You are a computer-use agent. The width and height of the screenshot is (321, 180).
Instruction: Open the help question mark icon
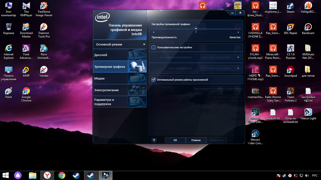tap(154, 140)
